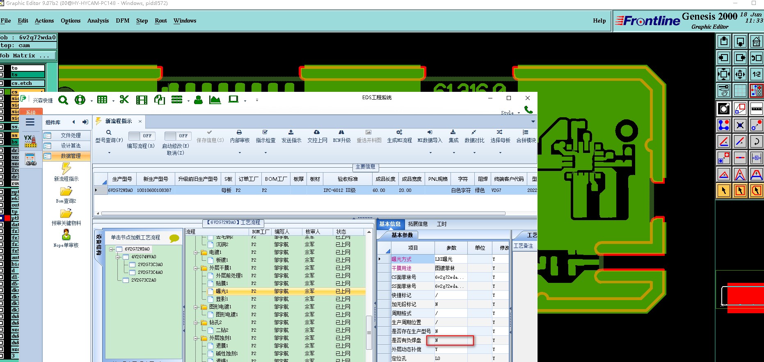Click the hamburger menu icon in EDS sidebar
This screenshot has height=362, width=764.
30,122
